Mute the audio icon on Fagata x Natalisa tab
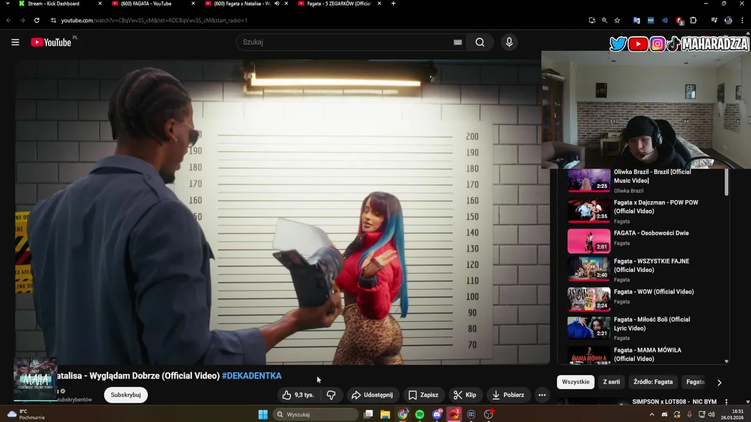This screenshot has width=751, height=422. (x=277, y=4)
